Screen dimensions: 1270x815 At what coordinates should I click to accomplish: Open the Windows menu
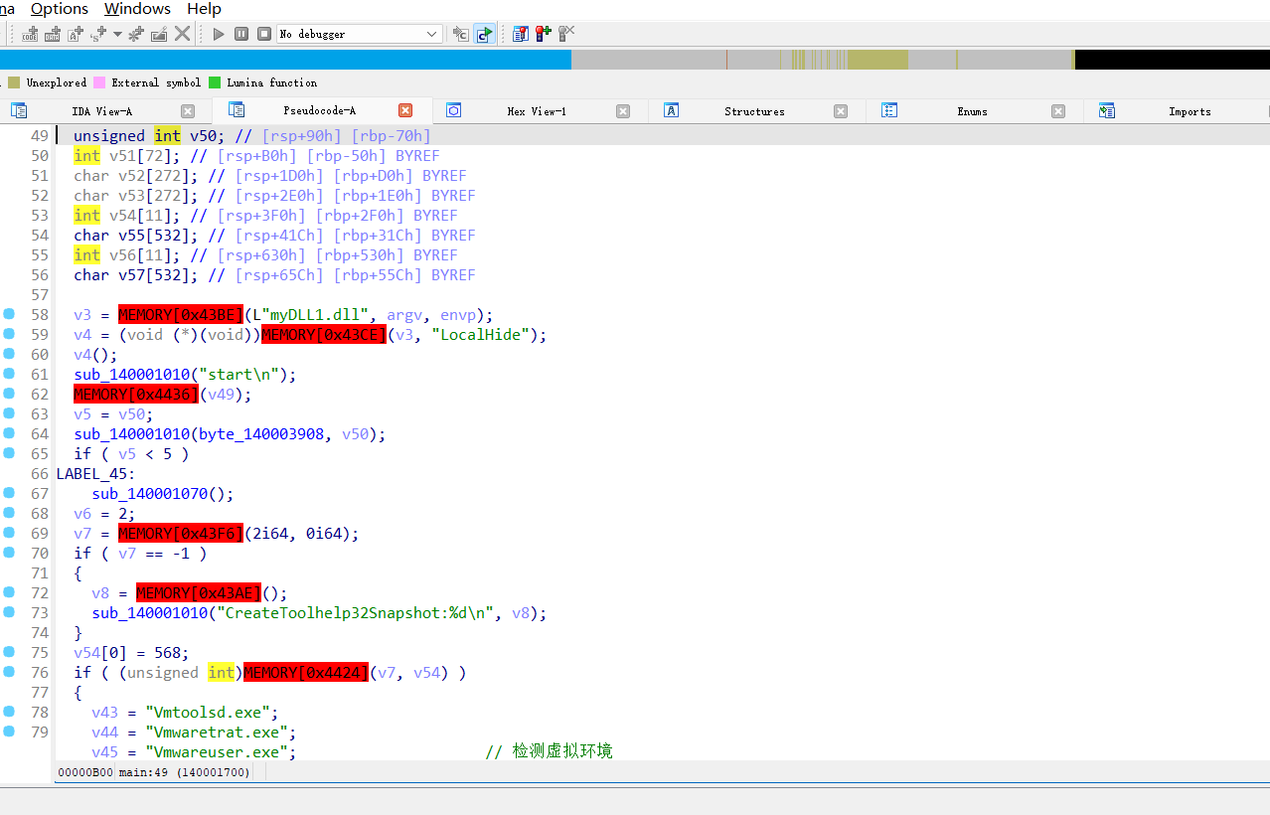(x=137, y=9)
